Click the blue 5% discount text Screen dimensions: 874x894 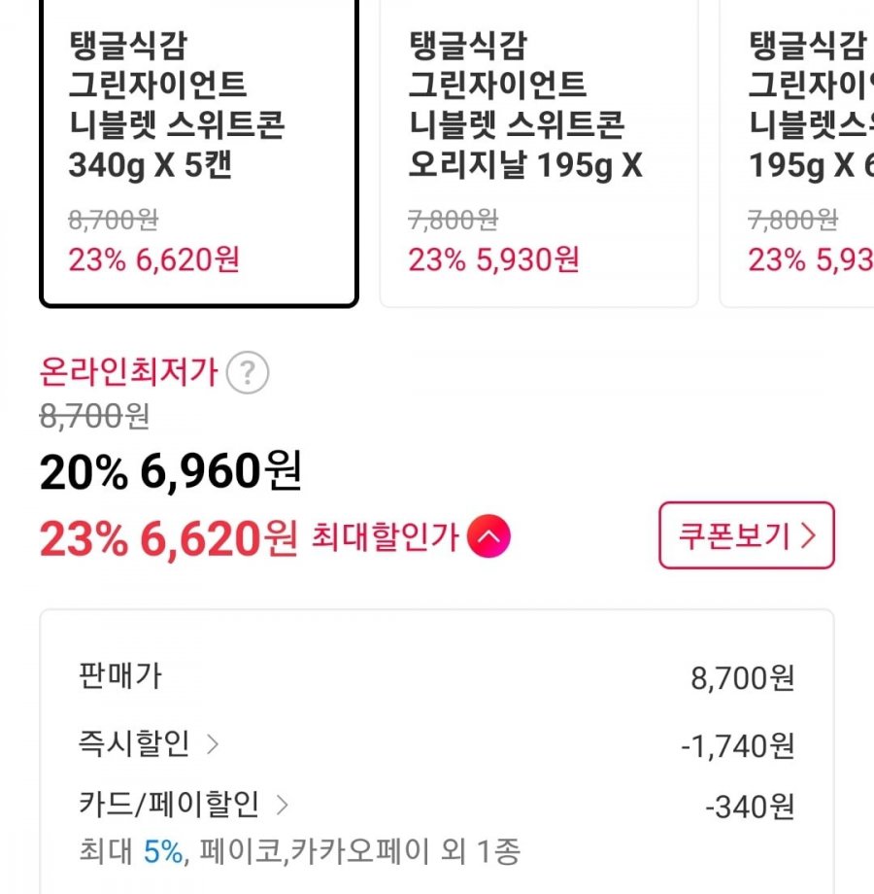click(163, 852)
